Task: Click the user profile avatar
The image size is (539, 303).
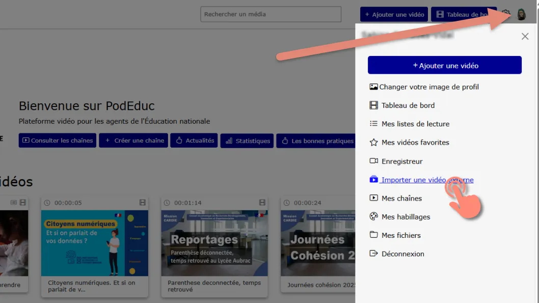Action: (521, 14)
